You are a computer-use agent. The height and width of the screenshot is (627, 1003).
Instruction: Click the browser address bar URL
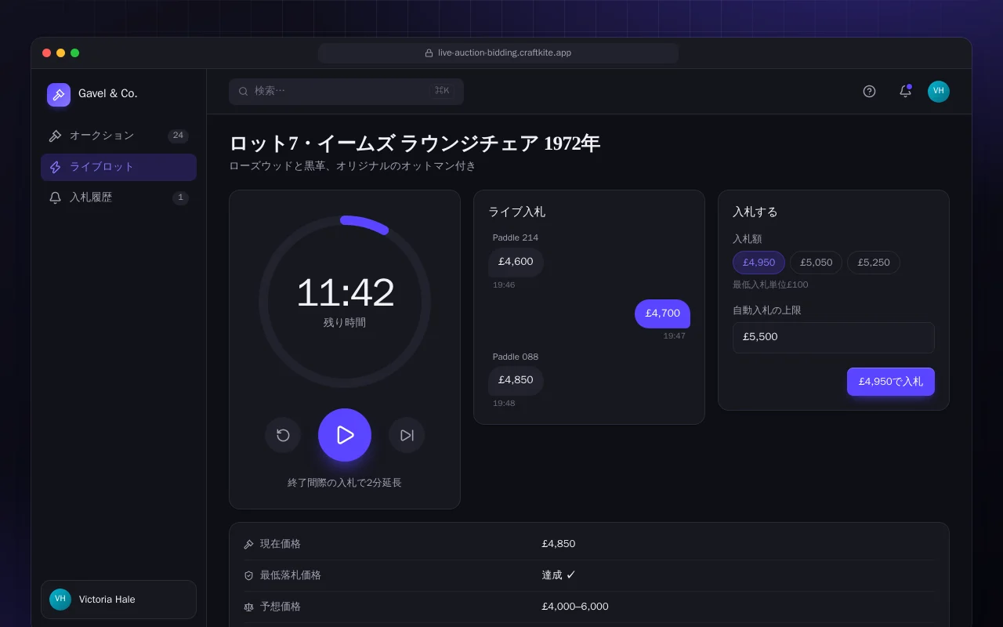click(x=505, y=53)
